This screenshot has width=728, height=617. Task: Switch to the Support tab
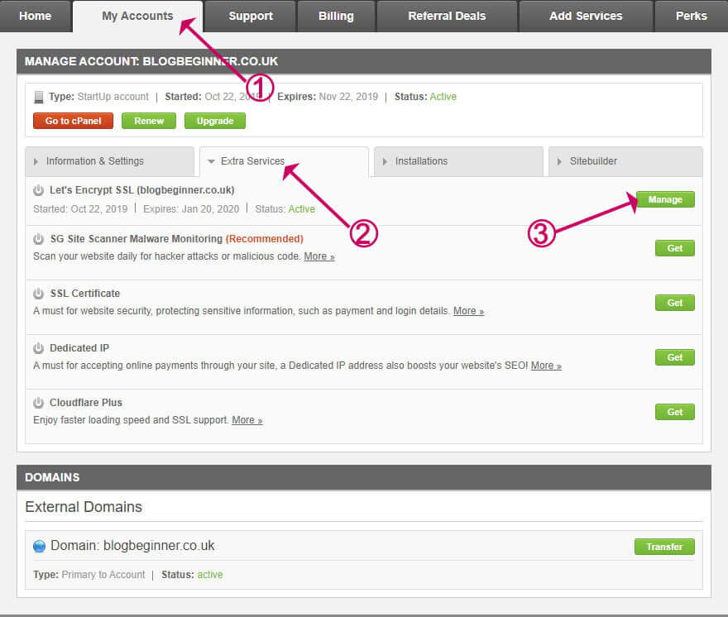coord(251,17)
